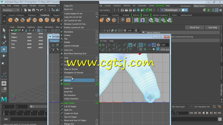Click the UV Editor image display icon
This screenshot has height=125, width=223.
click(x=130, y=45)
